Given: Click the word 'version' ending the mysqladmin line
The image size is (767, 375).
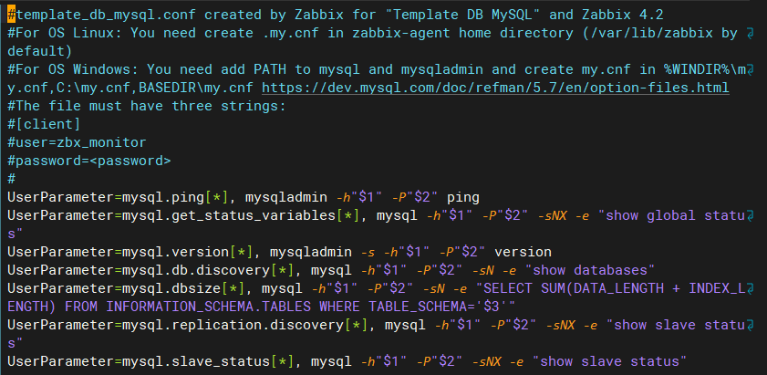Looking at the screenshot, I should [523, 253].
